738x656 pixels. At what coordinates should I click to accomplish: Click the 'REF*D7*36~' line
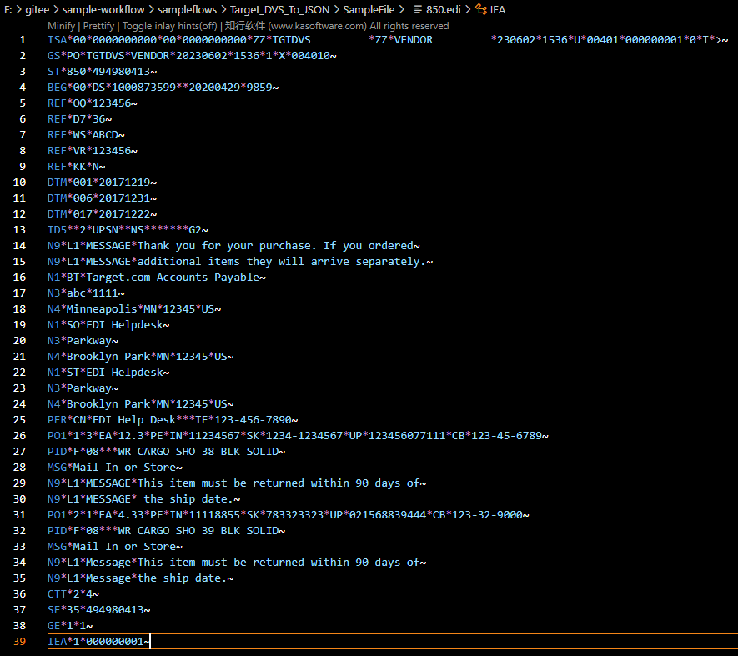(x=79, y=119)
